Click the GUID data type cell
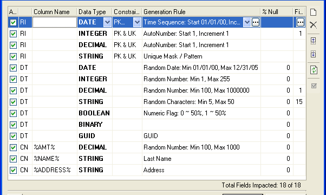Viewport: 326px width, 195px height. coord(95,136)
